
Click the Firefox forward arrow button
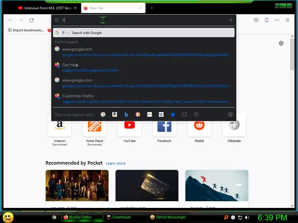pyautogui.click(x=21, y=20)
